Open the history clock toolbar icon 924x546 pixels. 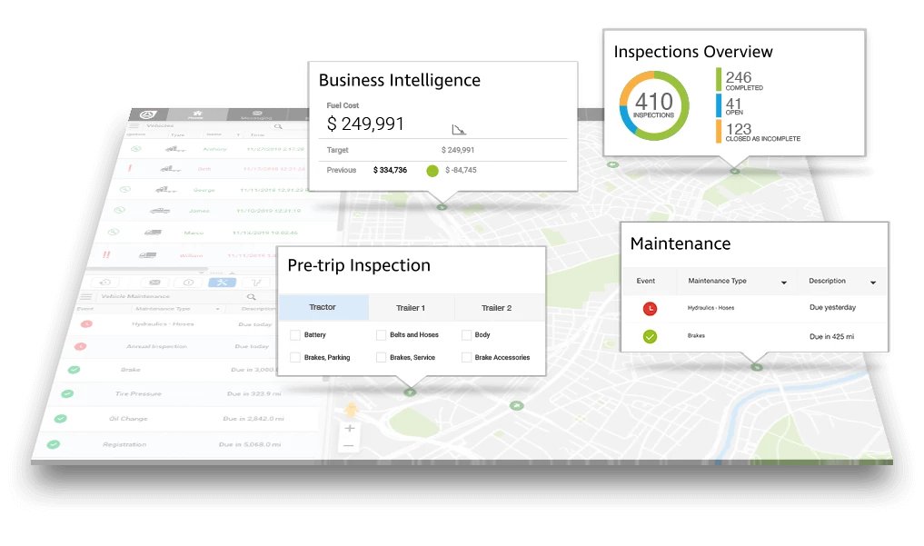pyautogui.click(x=106, y=283)
